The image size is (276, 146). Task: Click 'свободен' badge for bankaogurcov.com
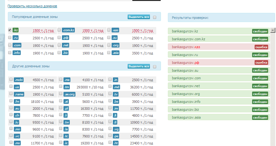click(260, 78)
